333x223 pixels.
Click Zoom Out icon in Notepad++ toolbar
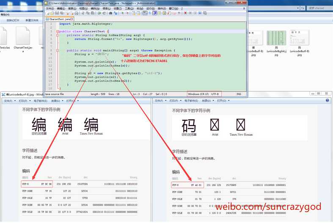pos(127,13)
